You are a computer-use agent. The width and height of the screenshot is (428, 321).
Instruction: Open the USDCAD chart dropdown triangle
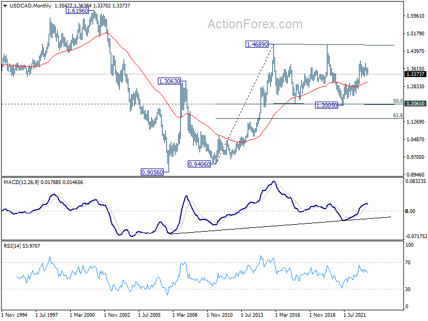pos(5,6)
